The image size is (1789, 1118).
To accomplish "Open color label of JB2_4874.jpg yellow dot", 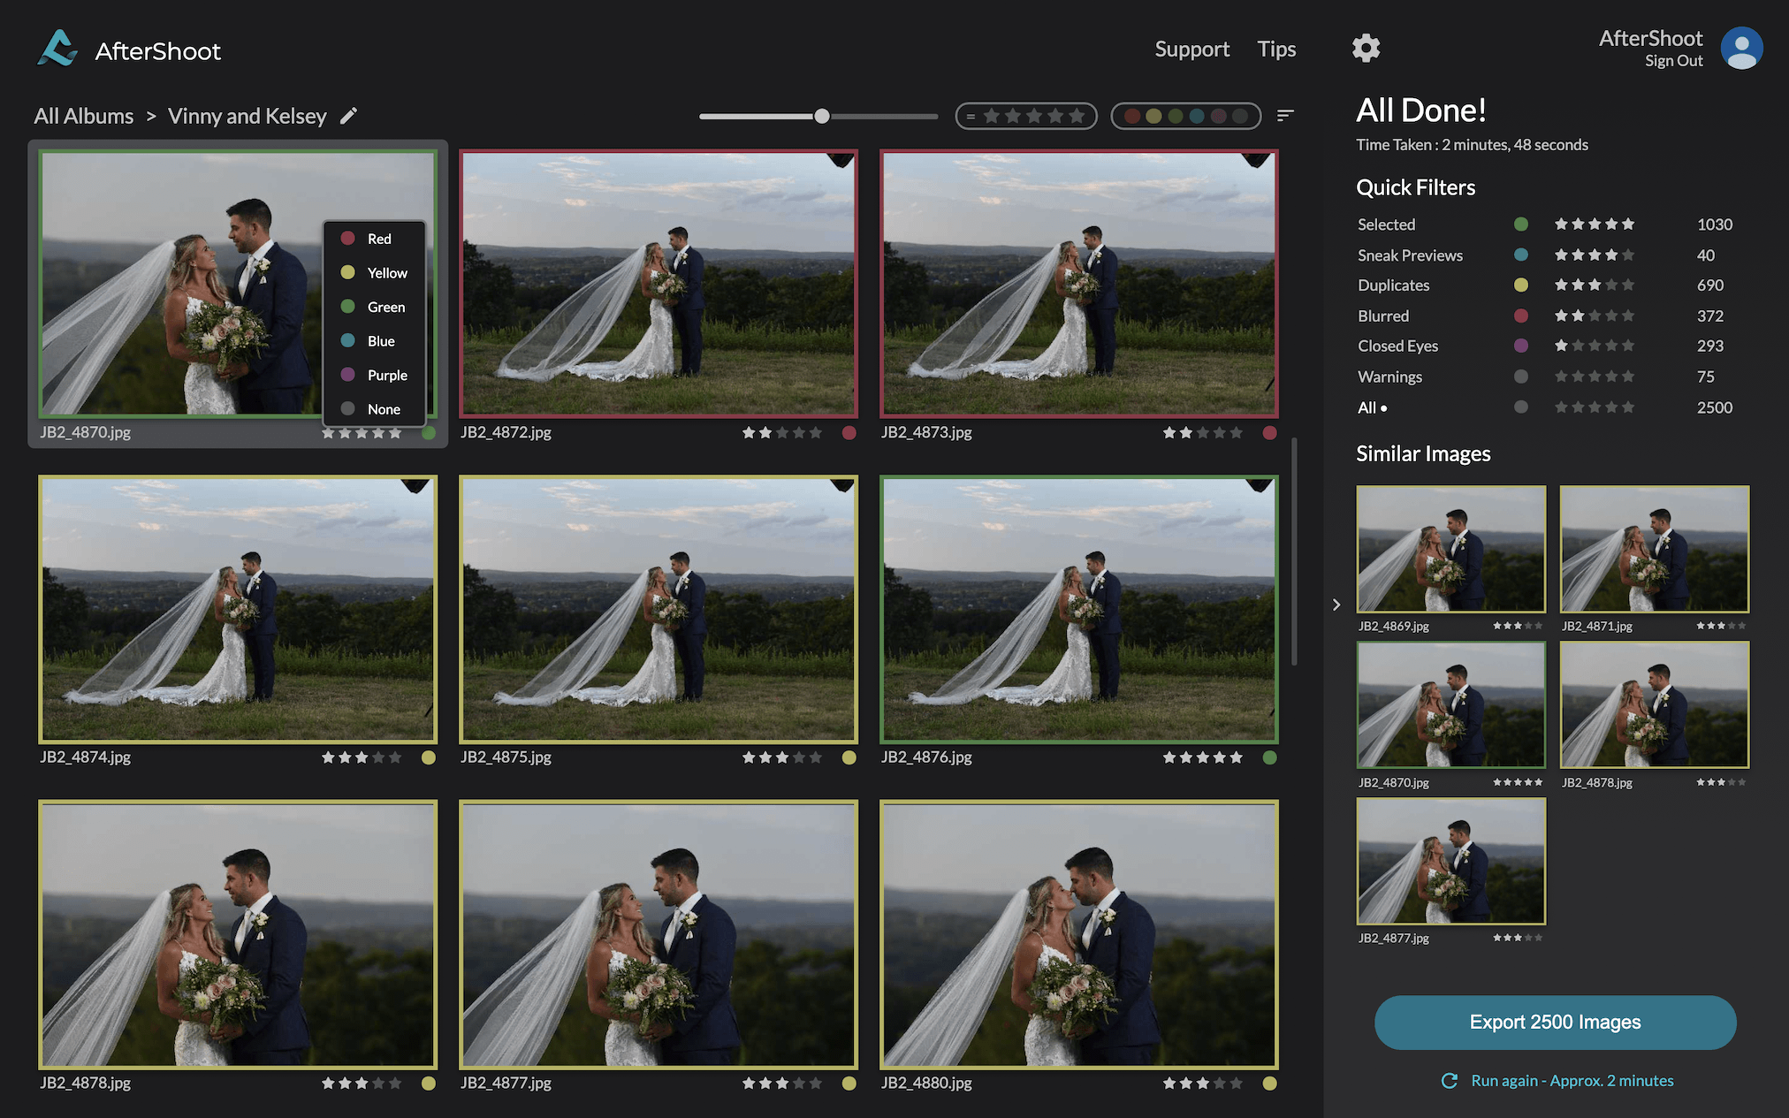I will pos(429,757).
